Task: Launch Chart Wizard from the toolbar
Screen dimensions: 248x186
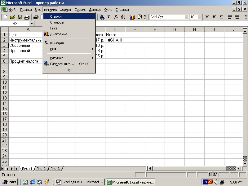Action: pos(132,17)
